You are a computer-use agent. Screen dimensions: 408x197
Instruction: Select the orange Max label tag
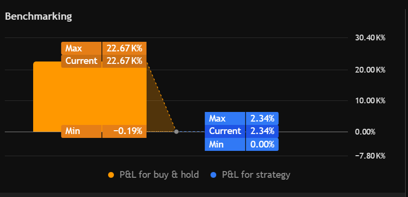coord(81,49)
